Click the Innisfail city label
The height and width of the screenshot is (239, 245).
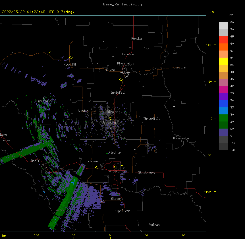click(118, 93)
